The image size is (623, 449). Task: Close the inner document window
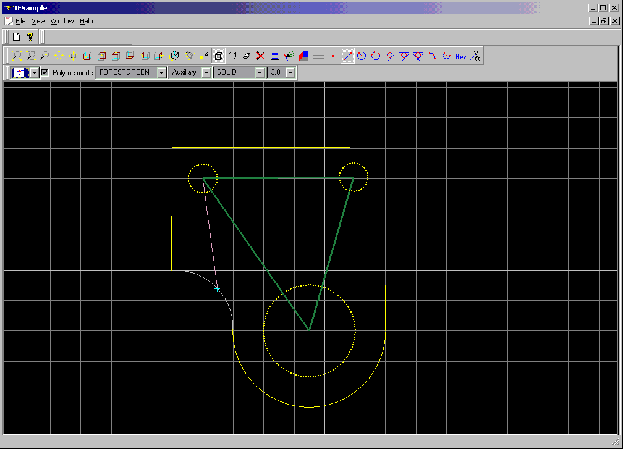614,21
